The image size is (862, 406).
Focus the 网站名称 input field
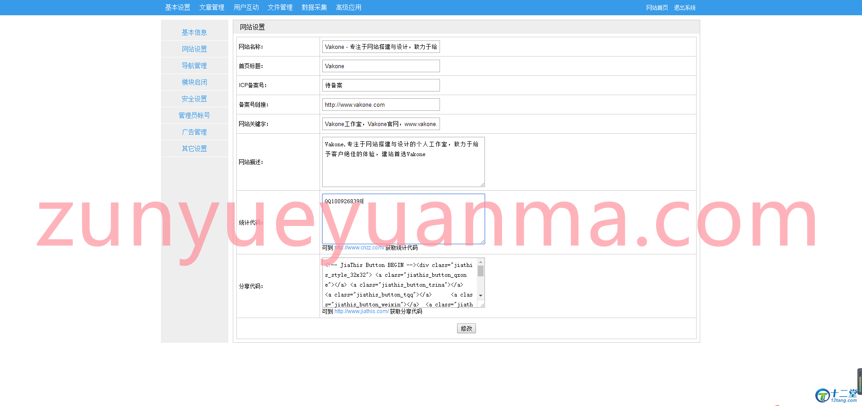[x=381, y=47]
